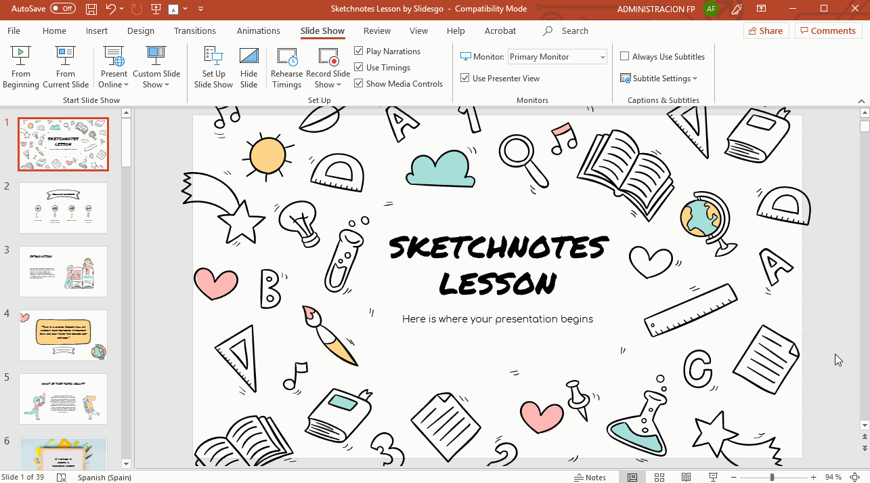
Task: Click the Share button
Action: click(765, 31)
